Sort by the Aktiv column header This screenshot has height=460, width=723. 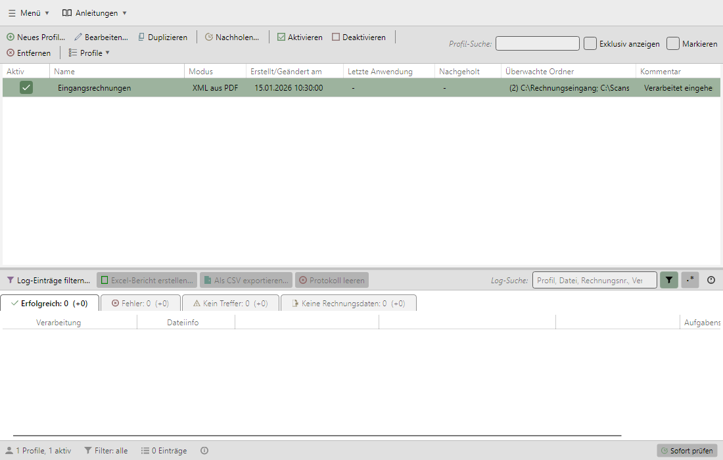(26, 72)
